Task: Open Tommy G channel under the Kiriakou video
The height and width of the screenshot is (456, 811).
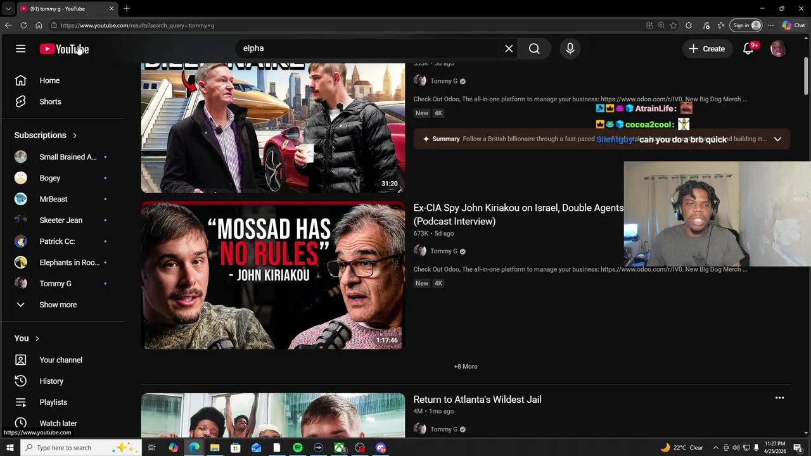Action: 444,251
